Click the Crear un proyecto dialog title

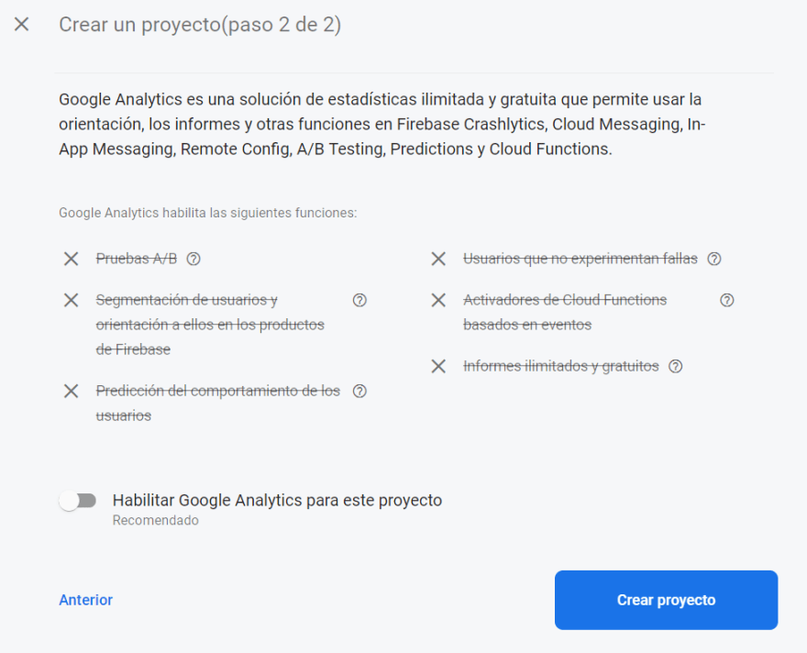pyautogui.click(x=200, y=25)
